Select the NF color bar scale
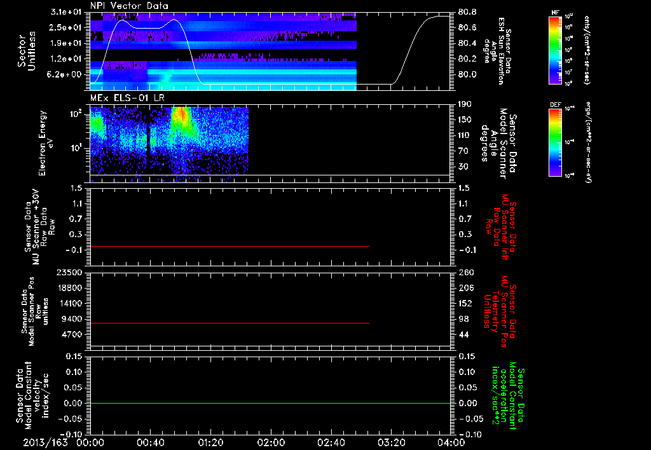 point(556,50)
